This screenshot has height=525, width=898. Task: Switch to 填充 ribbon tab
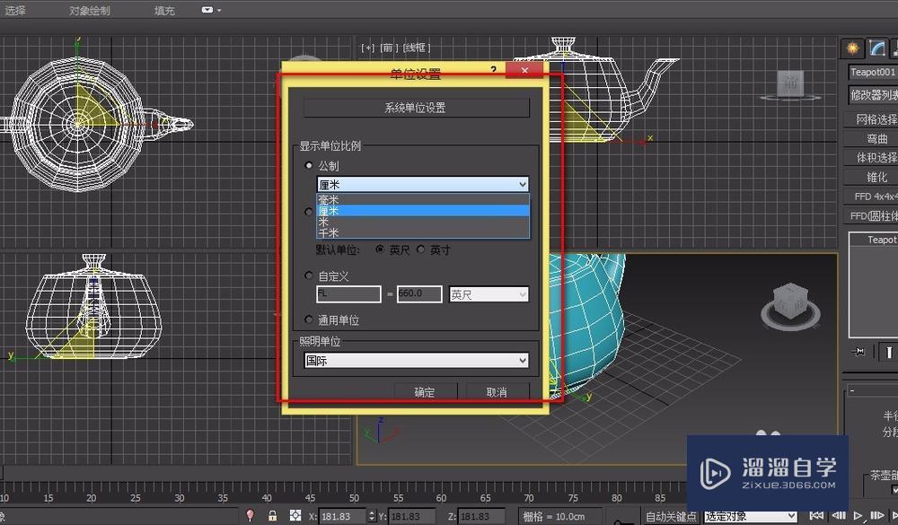(164, 10)
